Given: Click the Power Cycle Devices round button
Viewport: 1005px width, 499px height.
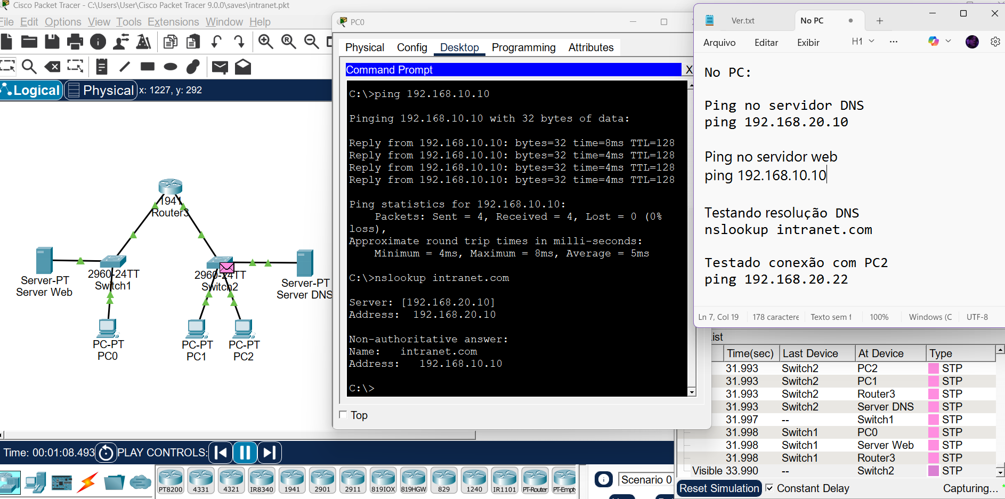Looking at the screenshot, I should 106,453.
